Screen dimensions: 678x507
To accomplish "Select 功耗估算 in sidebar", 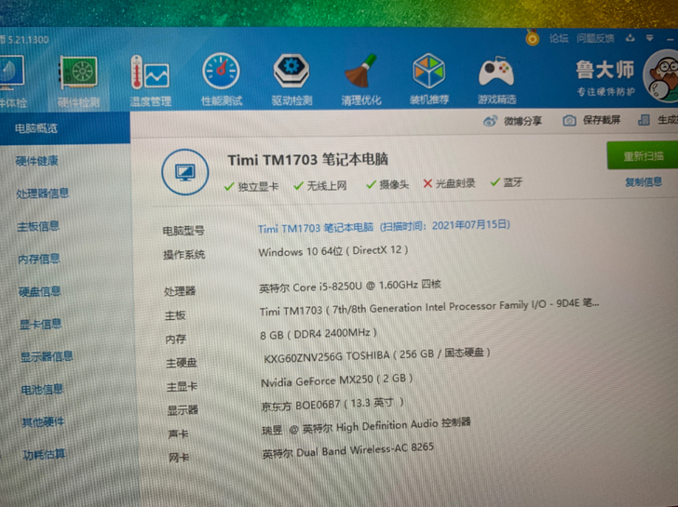I will (44, 454).
